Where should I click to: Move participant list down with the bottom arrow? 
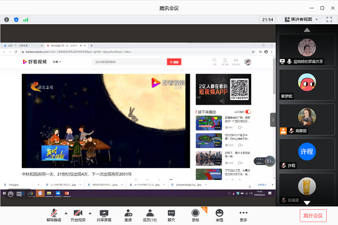coord(307,203)
